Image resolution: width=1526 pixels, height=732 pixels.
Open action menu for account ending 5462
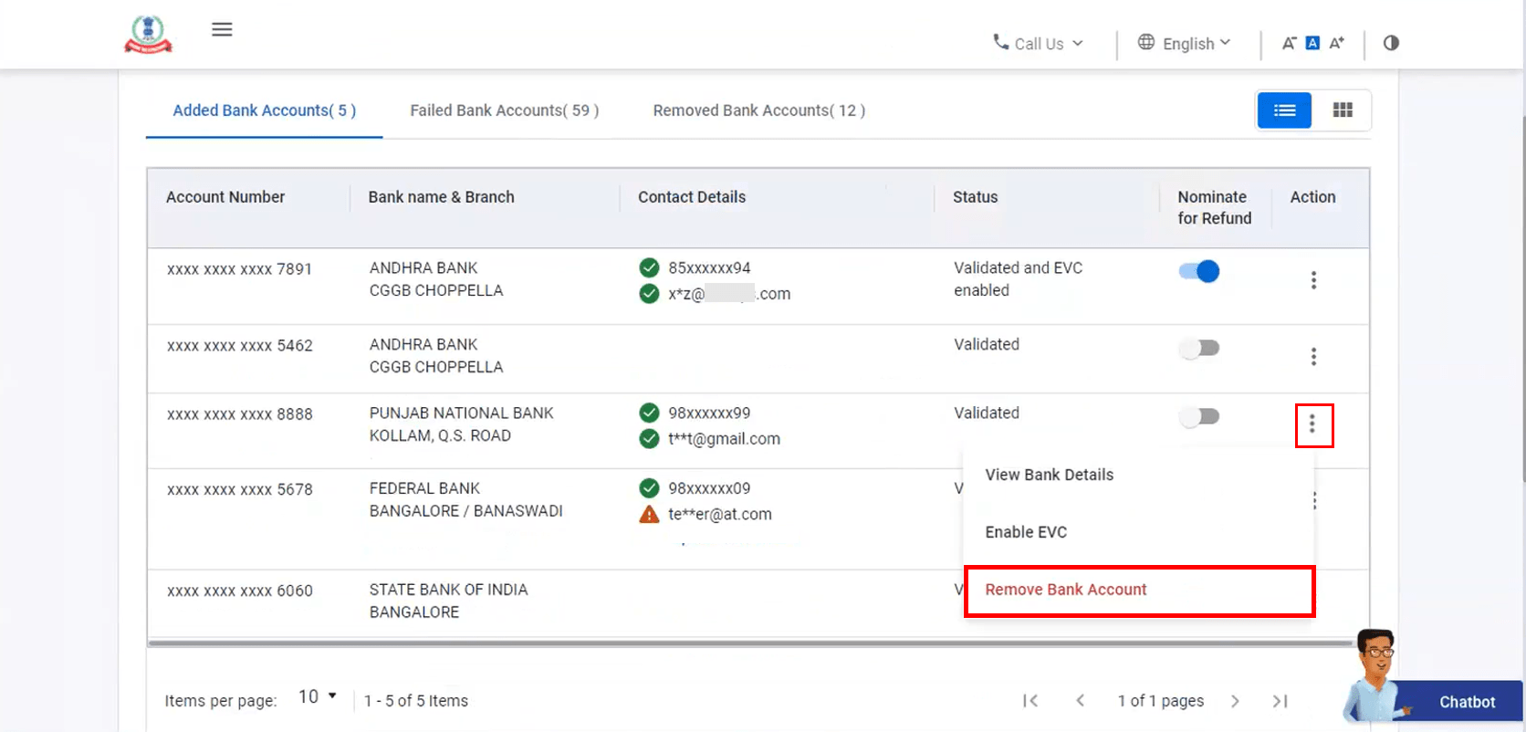[1313, 357]
